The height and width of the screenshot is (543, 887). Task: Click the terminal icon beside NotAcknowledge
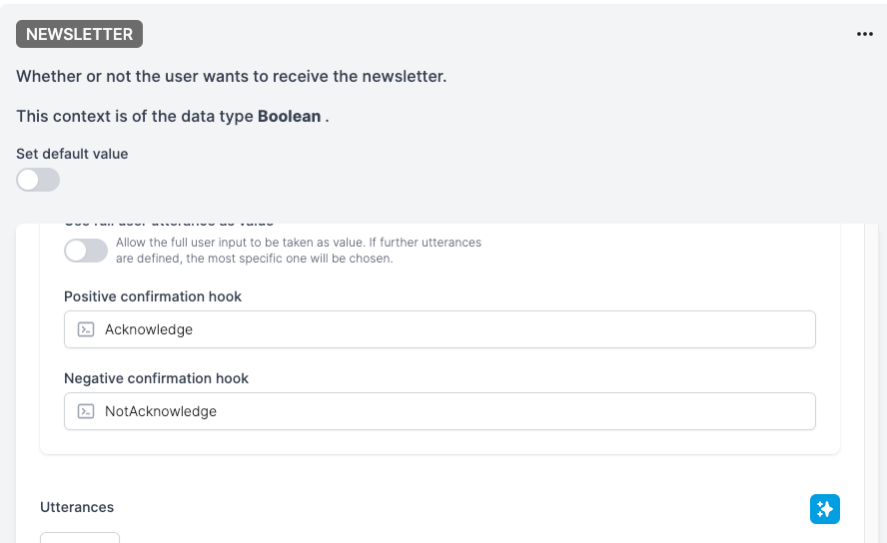(x=86, y=411)
